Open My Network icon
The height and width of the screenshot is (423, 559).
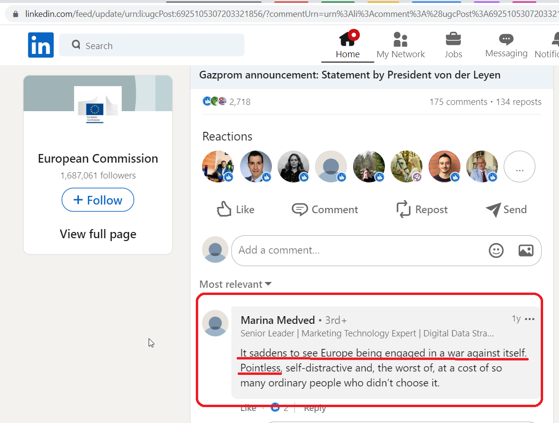[x=400, y=39]
